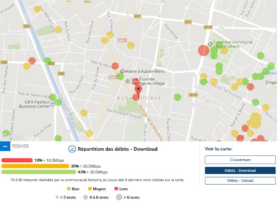Click the Fort d'Aubervilliers station icon
The width and height of the screenshot is (279, 201).
coord(264,72)
